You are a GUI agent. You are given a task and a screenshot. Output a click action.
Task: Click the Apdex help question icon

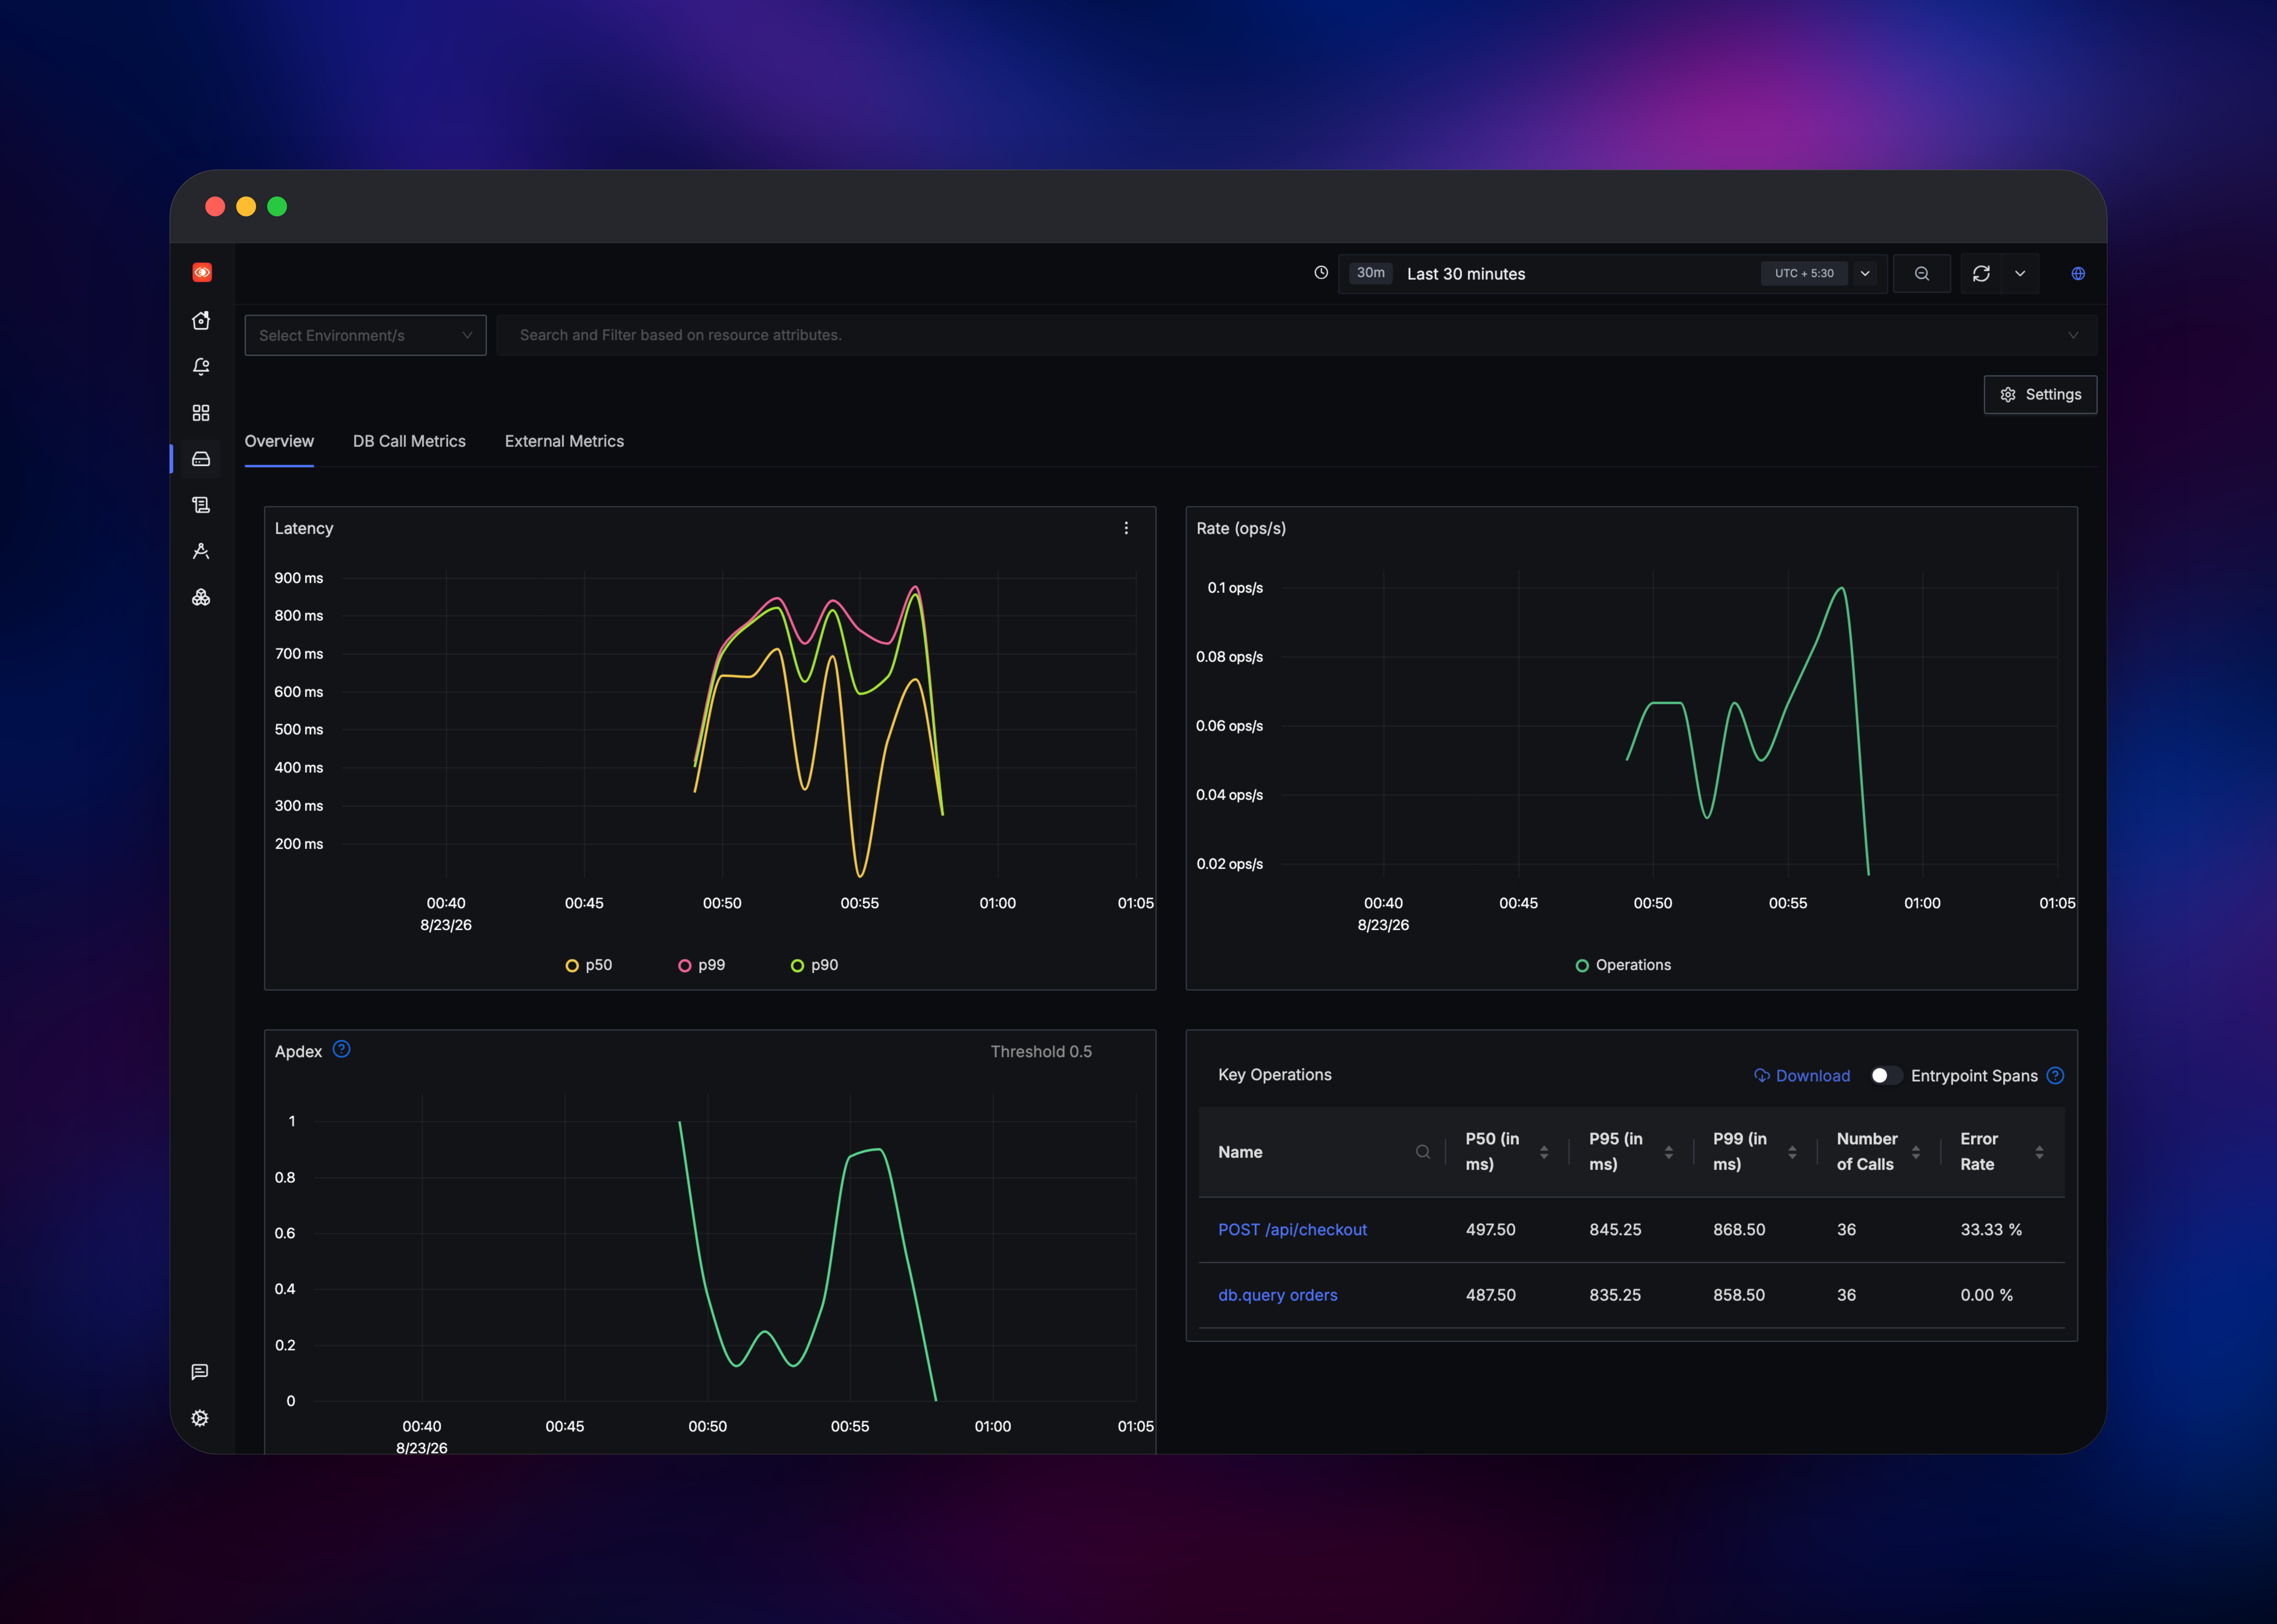click(x=341, y=1049)
